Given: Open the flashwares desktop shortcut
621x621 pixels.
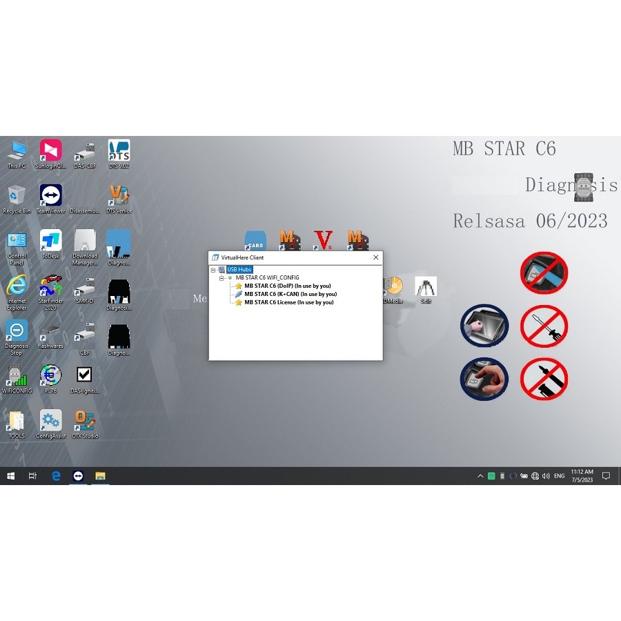Looking at the screenshot, I should 50,335.
